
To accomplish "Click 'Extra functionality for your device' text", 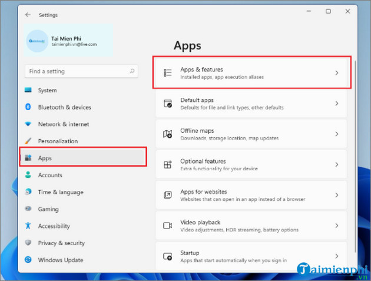I will [219, 168].
